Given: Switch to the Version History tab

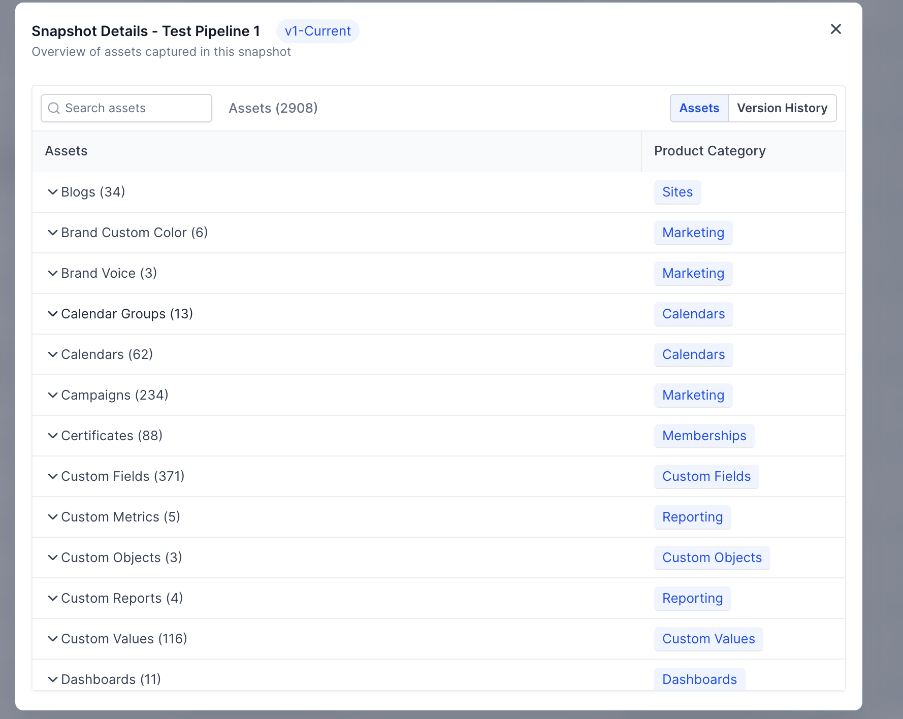Looking at the screenshot, I should click(x=782, y=108).
